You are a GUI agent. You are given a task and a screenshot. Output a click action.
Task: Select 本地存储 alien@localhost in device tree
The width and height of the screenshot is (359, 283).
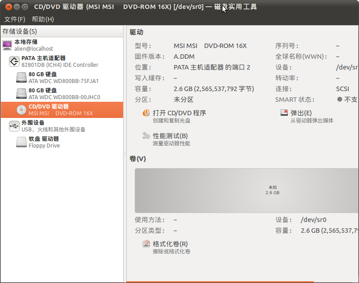pyautogui.click(x=62, y=45)
